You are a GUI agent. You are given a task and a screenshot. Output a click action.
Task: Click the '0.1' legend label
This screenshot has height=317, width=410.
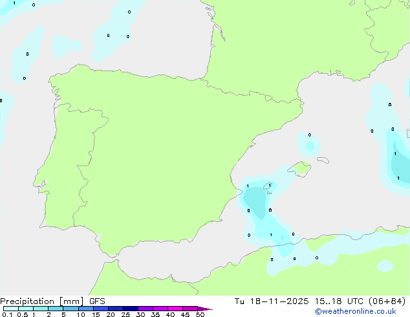point(7,314)
